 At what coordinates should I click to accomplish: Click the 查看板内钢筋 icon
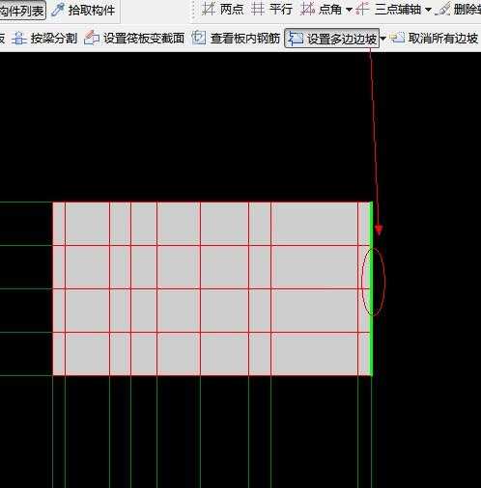click(198, 38)
